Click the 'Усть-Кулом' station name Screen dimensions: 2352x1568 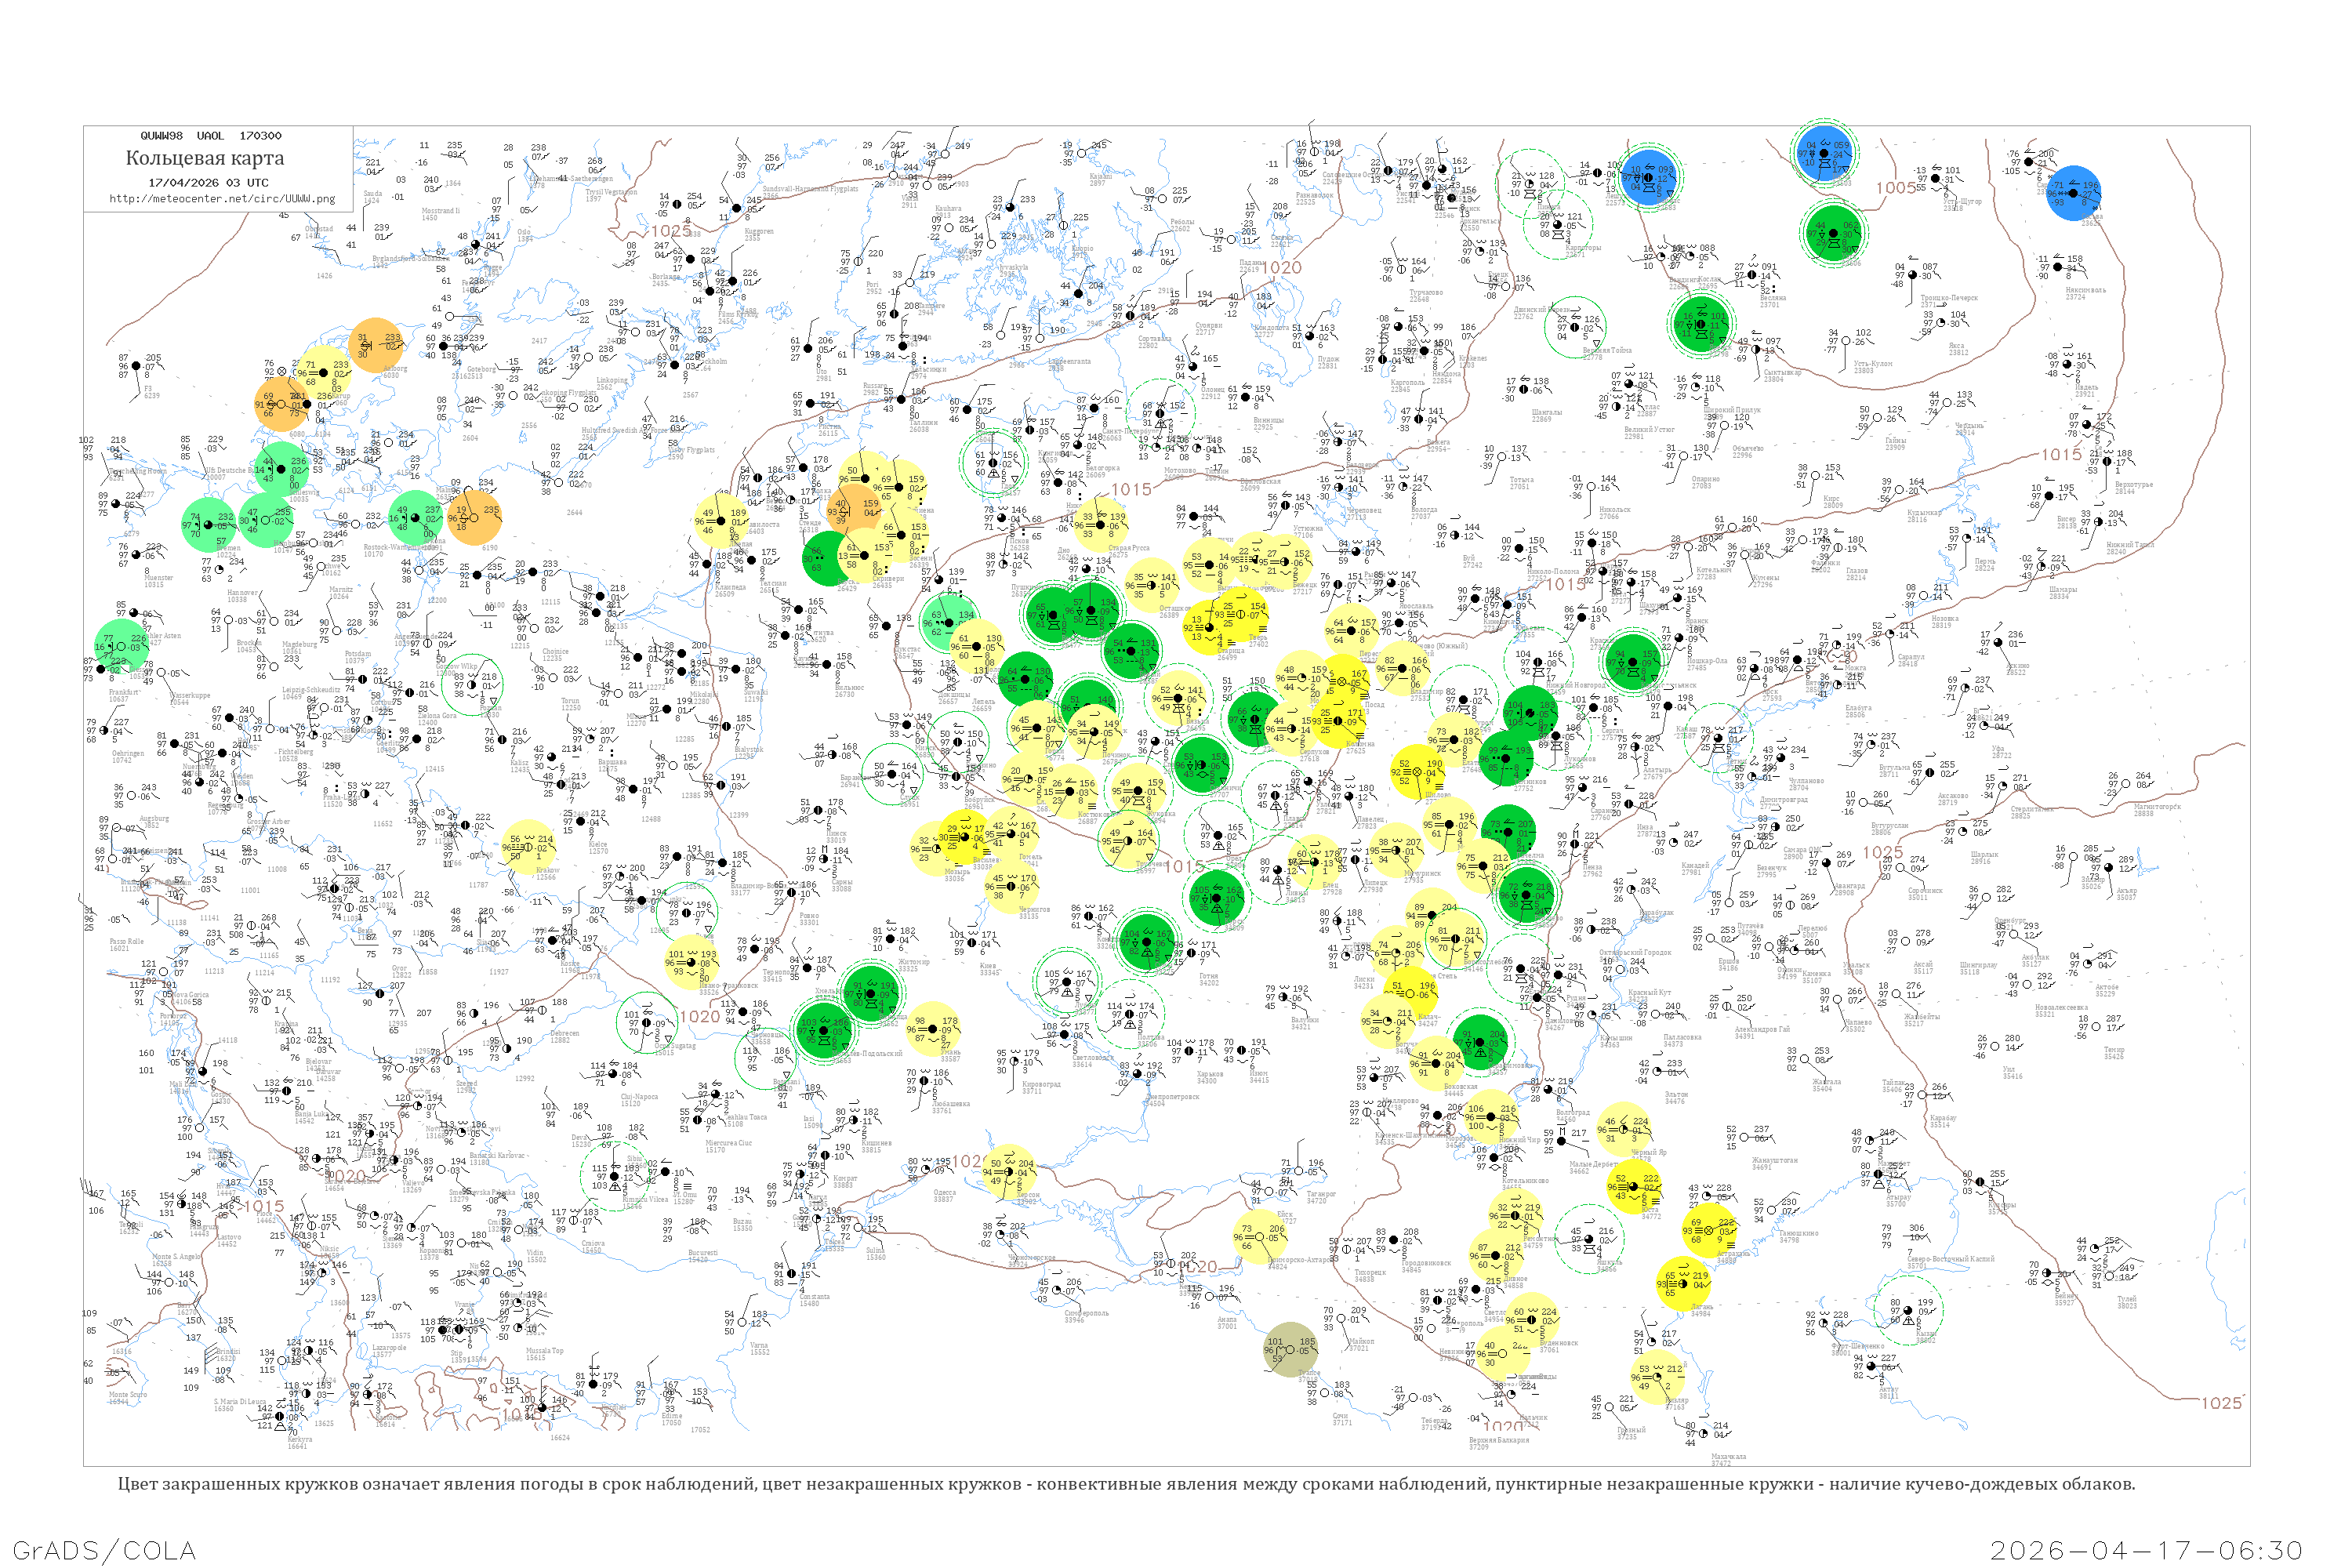tap(1873, 364)
